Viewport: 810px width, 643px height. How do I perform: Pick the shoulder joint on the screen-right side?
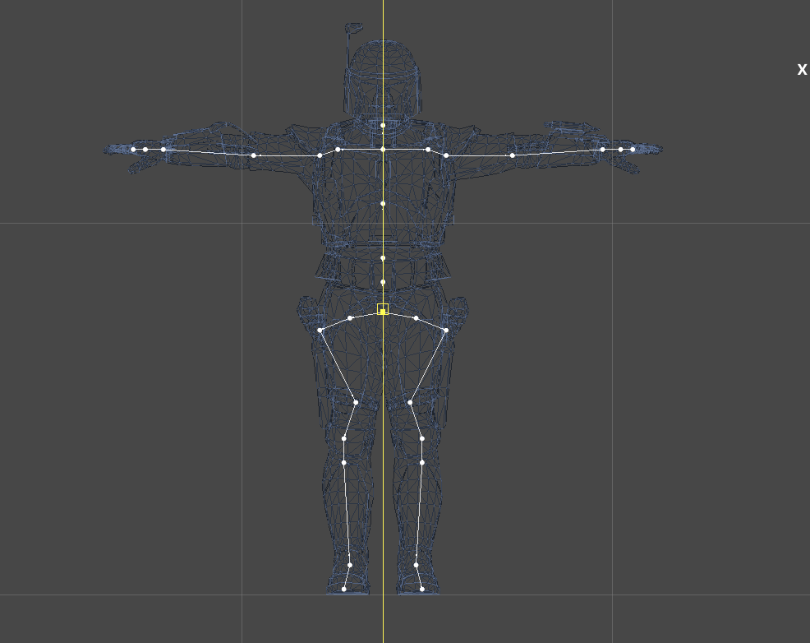tap(446, 155)
